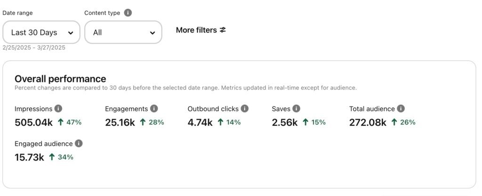482x196 pixels.
Task: Click info icon beside Engagements
Action: (154, 109)
